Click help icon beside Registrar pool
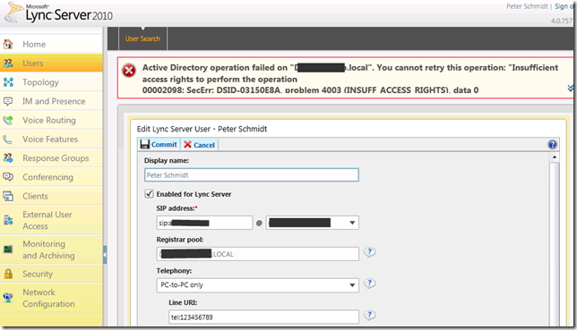This screenshot has width=577, height=330. tap(369, 252)
